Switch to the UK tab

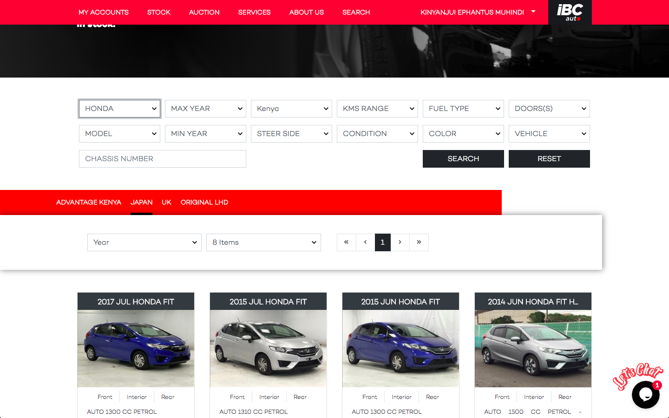pos(166,202)
